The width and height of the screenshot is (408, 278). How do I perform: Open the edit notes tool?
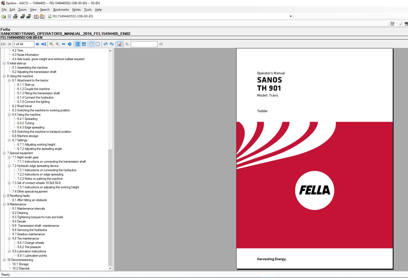(x=392, y=24)
